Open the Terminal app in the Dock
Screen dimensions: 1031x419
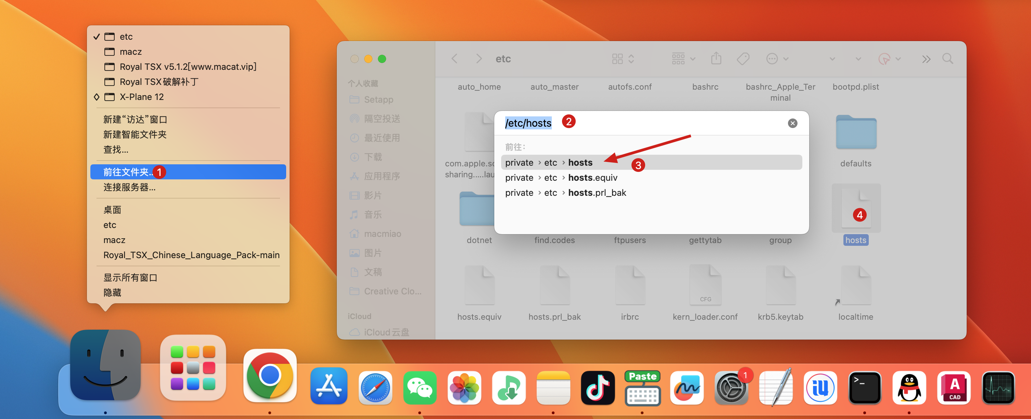(x=864, y=388)
